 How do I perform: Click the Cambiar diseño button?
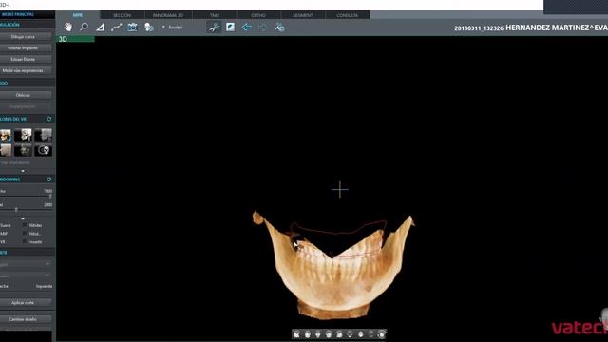point(23,319)
